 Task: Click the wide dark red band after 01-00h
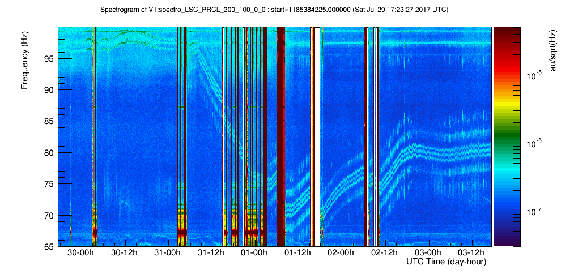(281, 136)
